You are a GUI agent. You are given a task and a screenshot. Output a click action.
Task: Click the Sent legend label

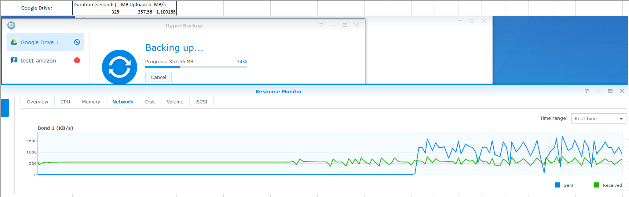[x=568, y=185]
